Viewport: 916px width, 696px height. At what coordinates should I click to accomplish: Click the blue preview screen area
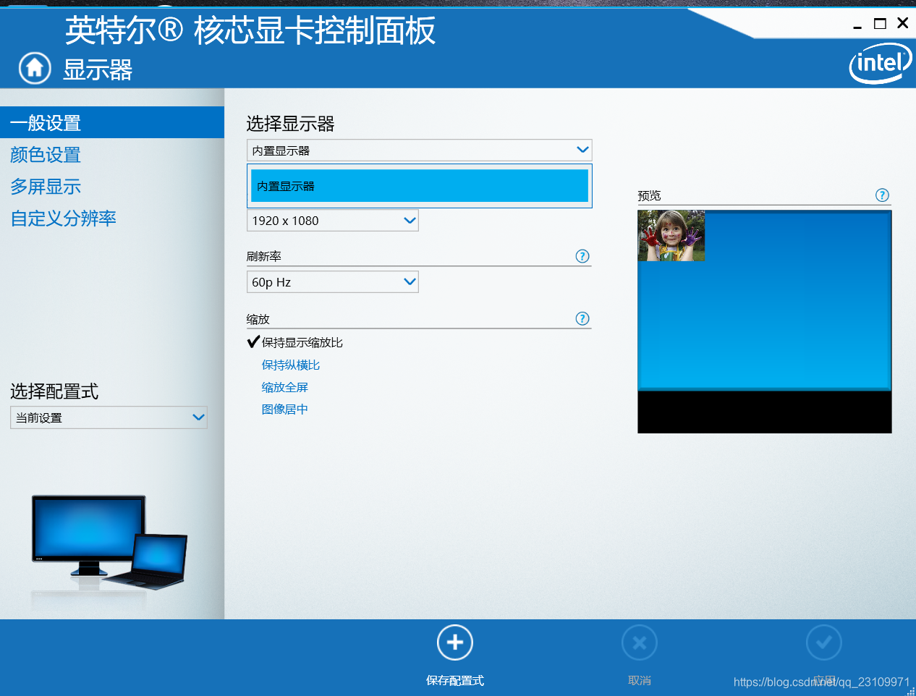coord(765,300)
